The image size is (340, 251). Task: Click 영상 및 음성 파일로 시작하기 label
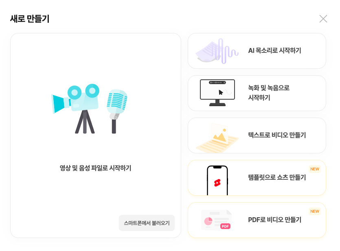(x=95, y=168)
